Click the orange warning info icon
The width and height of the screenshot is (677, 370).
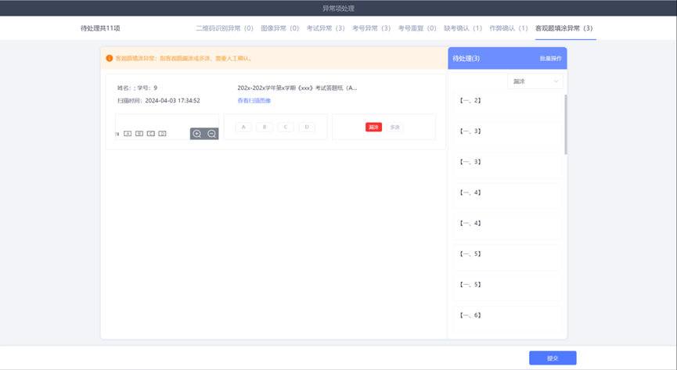point(110,59)
